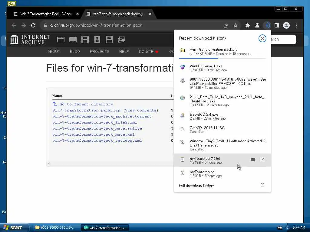The width and height of the screenshot is (310, 232).
Task: Bookmark this page with the star icon
Action: (x=235, y=25)
